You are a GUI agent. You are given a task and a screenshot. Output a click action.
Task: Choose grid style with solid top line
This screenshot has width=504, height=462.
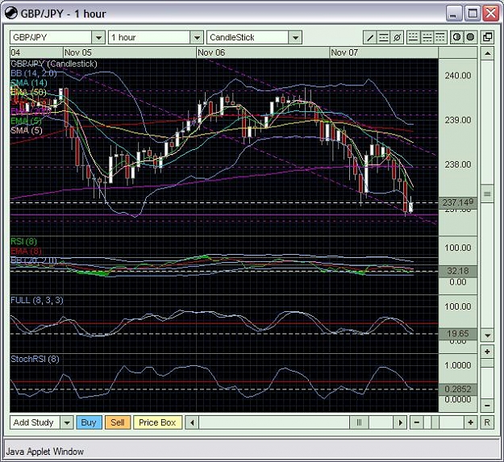pyautogui.click(x=439, y=38)
